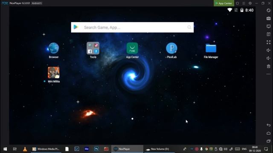
Task: Click the Android battery status icon
Action: coord(242,10)
